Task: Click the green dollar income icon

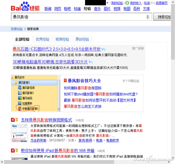Action: (127, 3)
